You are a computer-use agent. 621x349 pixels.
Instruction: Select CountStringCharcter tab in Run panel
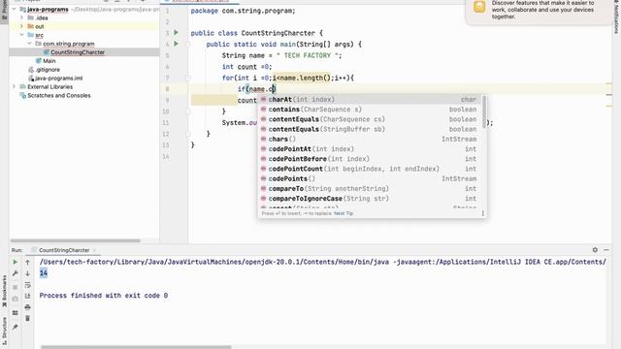pos(64,250)
